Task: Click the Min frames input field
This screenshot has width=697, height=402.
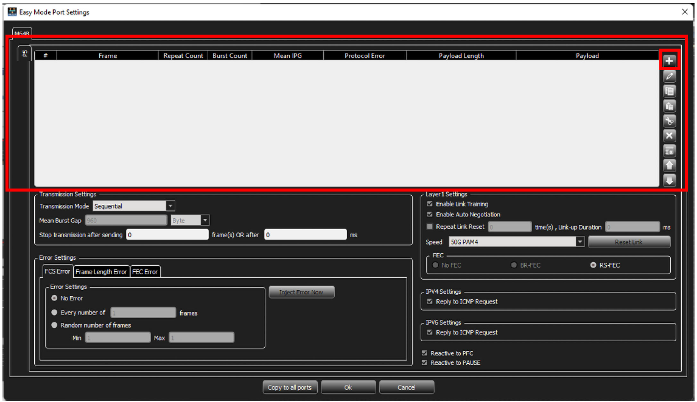Action: 118,338
